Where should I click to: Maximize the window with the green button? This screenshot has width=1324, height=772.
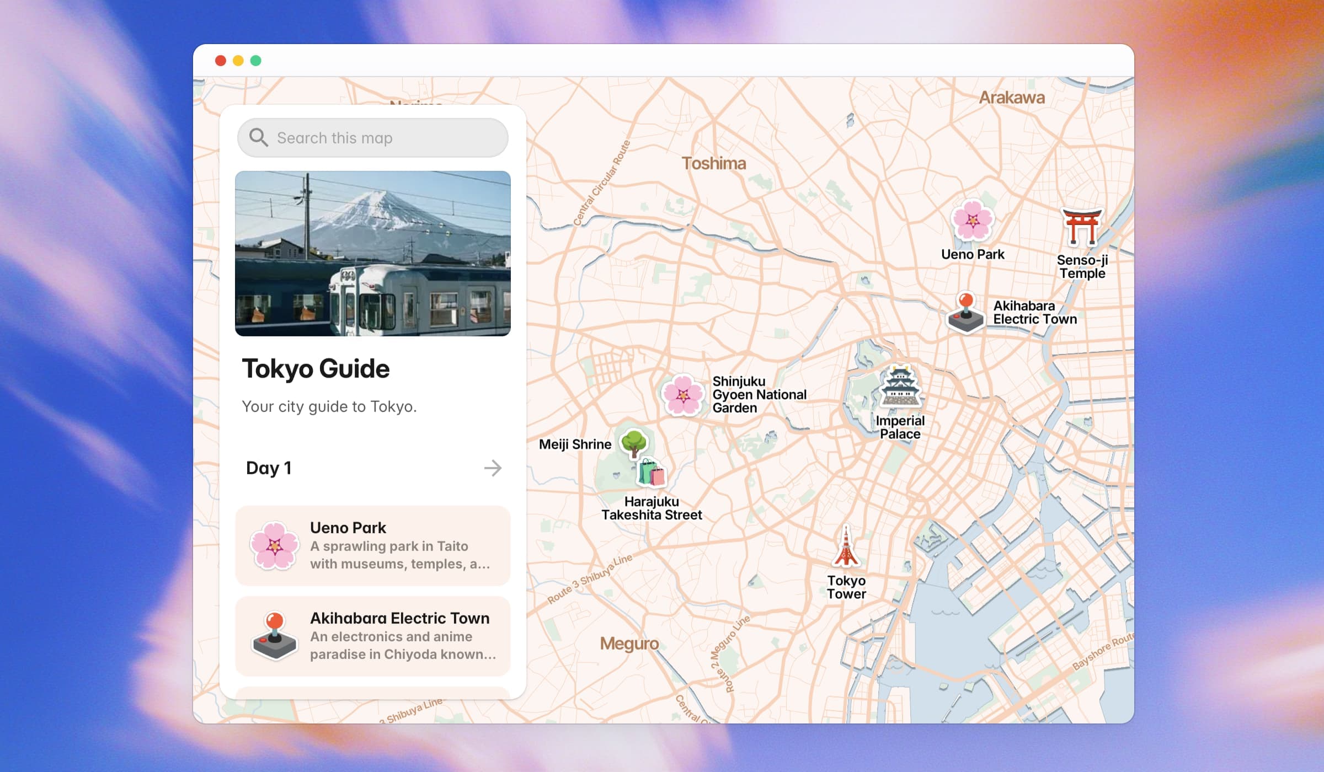(256, 61)
